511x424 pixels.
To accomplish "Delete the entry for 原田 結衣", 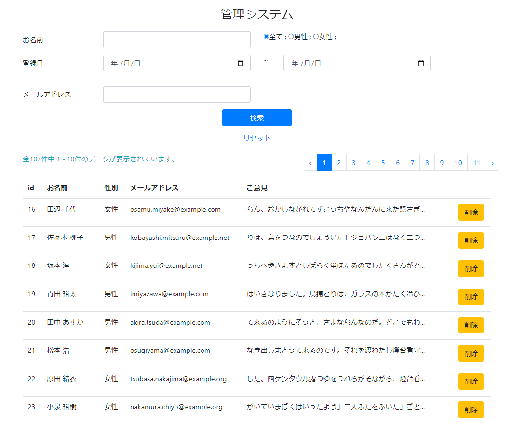I will tap(471, 382).
